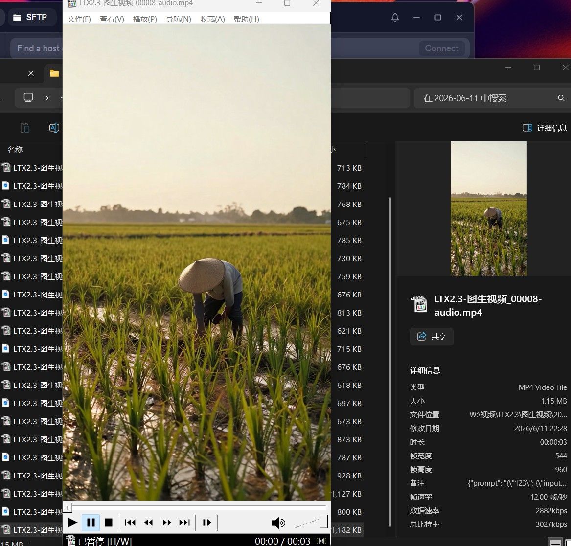Select the file row sized 873 KB

click(182, 439)
